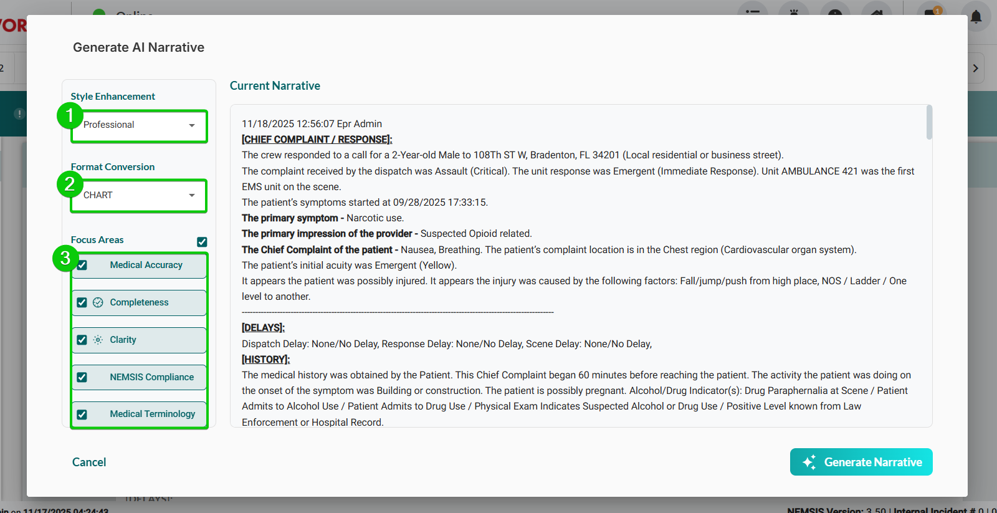Click the exclamation alert icon at left edge
This screenshot has height=513, width=997.
point(19,113)
